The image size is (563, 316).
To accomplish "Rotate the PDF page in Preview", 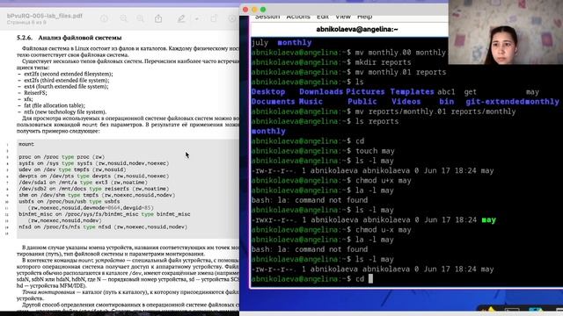I will tap(214, 18).
